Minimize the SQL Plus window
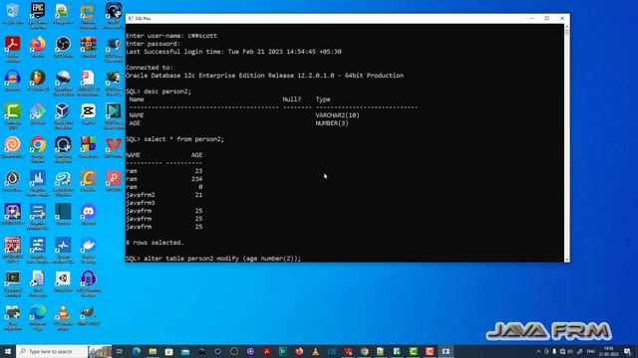Viewport: 638px width, 358px height. coord(531,18)
